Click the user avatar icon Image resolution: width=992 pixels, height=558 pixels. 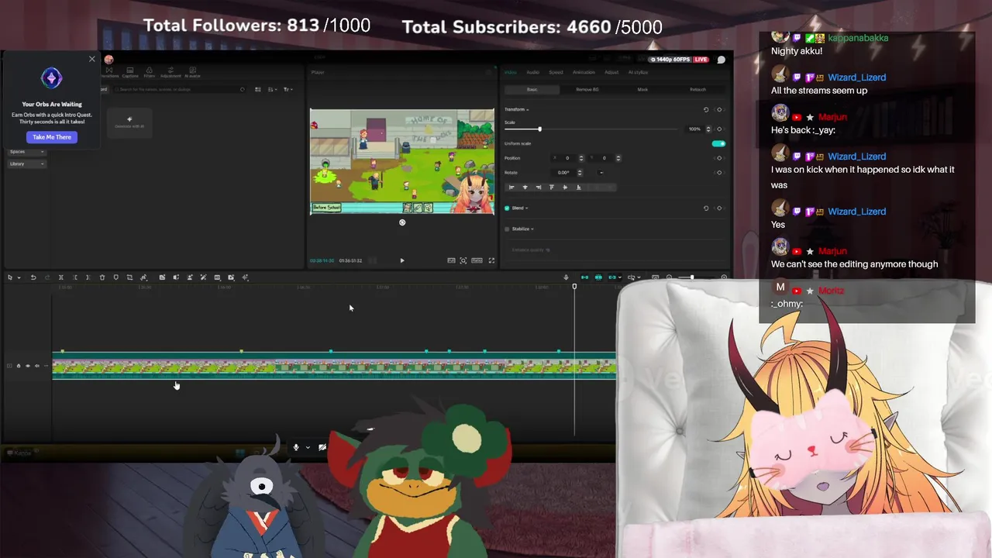pyautogui.click(x=109, y=60)
